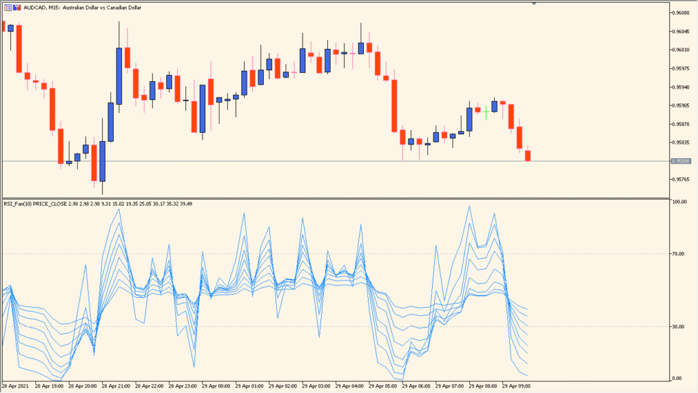
Task: Click the one-click trading panel icon
Action: click(7, 7)
